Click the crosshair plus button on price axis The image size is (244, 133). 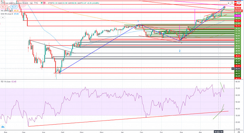[x=233, y=69]
